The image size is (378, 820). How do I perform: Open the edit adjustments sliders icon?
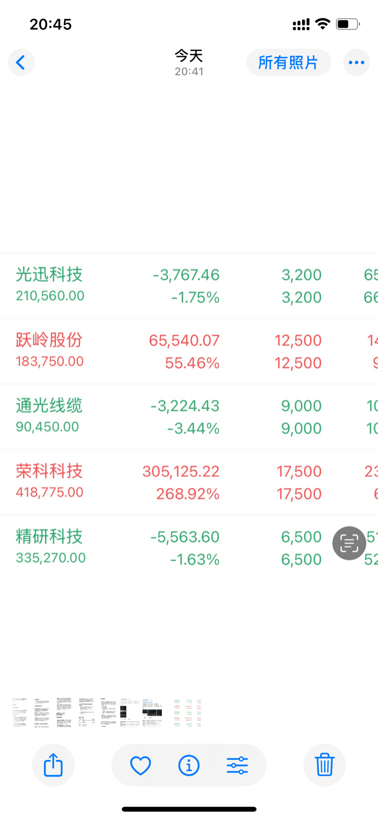click(x=237, y=765)
